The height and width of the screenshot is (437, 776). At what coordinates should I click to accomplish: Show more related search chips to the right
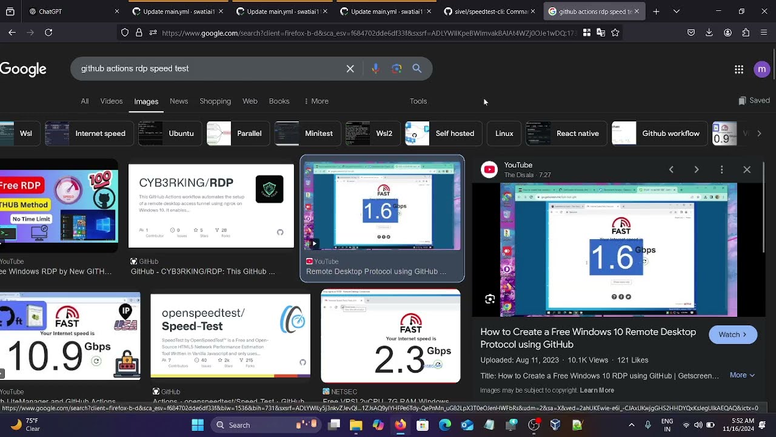point(759,134)
